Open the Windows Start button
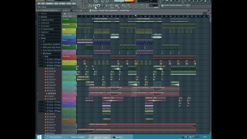 [x=39, y=137]
